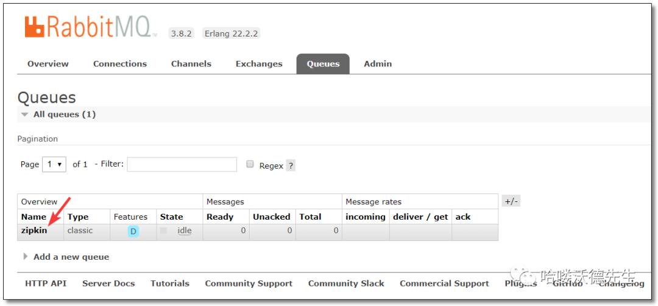658x306 pixels.
Task: Click the Erlang 22.2.2 label
Action: tap(232, 33)
